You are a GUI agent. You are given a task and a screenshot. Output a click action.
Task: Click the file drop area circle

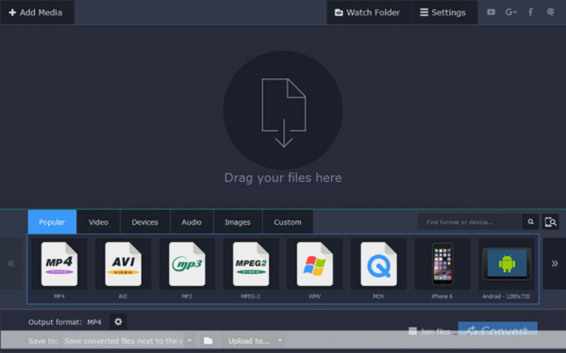click(x=283, y=110)
